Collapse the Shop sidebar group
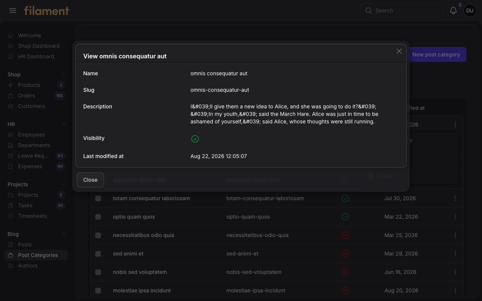 tap(64, 74)
